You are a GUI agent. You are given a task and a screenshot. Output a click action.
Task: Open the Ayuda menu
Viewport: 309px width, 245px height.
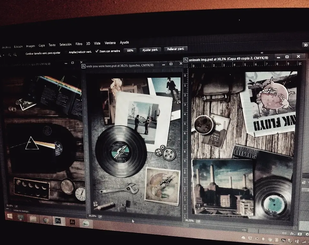[124, 42]
